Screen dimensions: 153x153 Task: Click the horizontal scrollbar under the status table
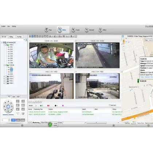coord(97,123)
